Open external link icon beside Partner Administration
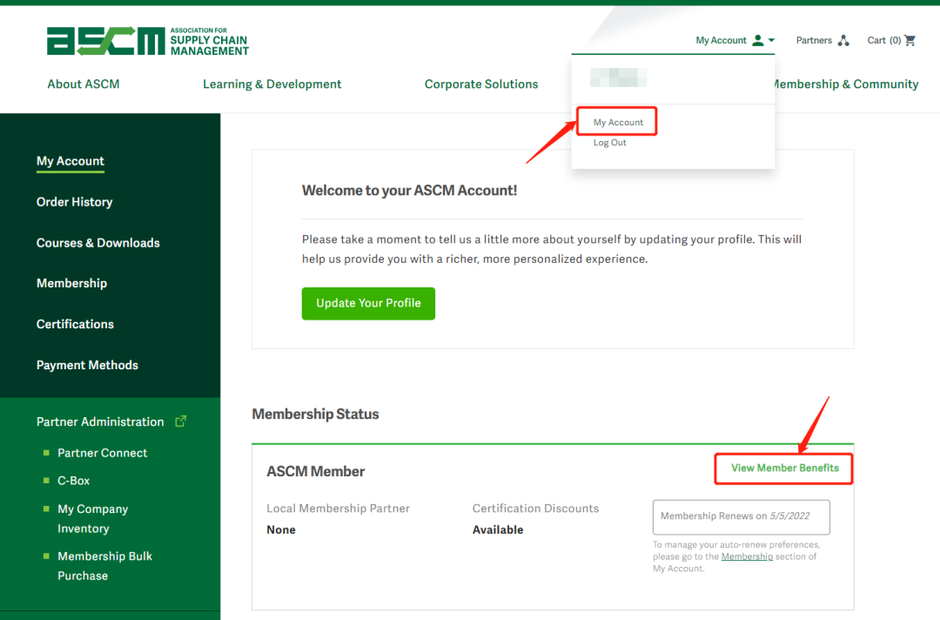Viewport: 940px width, 620px height. (x=180, y=421)
